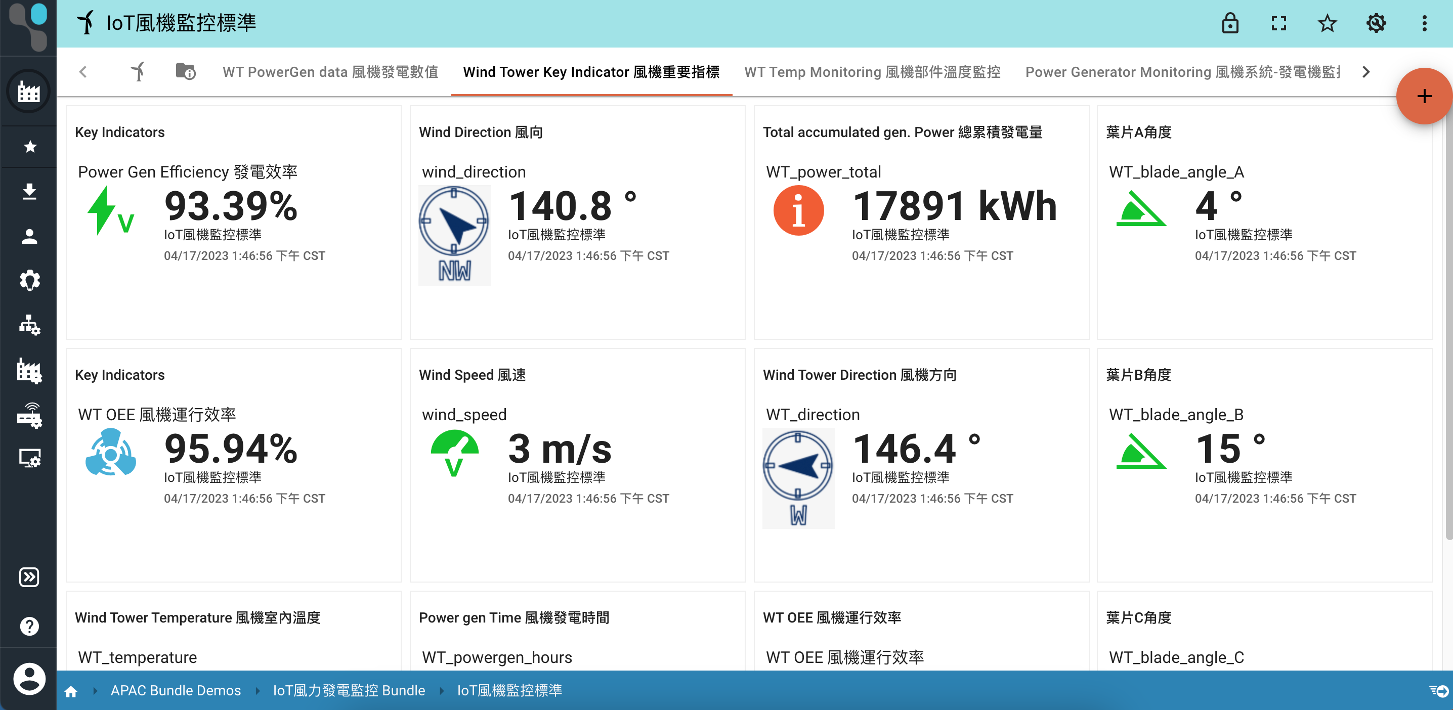Open the lock dashboard icon in the header
Image resolution: width=1453 pixels, height=710 pixels.
pos(1229,23)
